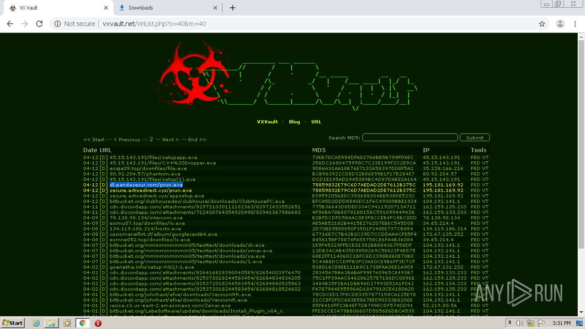This screenshot has width=585, height=329.
Task: Click PED tool for phantom.exe row
Action: tap(475, 174)
